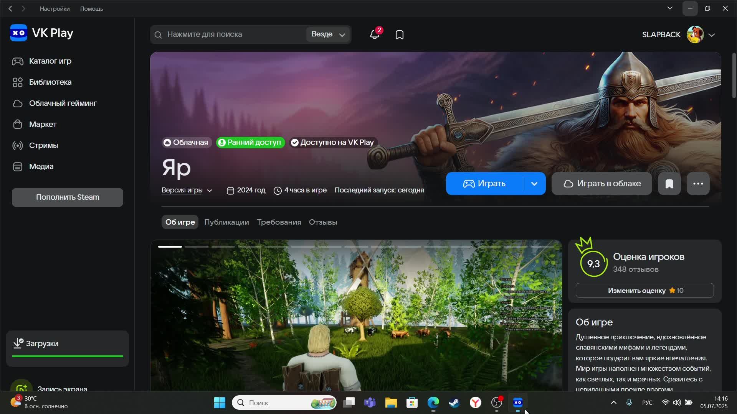Open the three-dots more options button
This screenshot has width=737, height=414.
point(698,184)
